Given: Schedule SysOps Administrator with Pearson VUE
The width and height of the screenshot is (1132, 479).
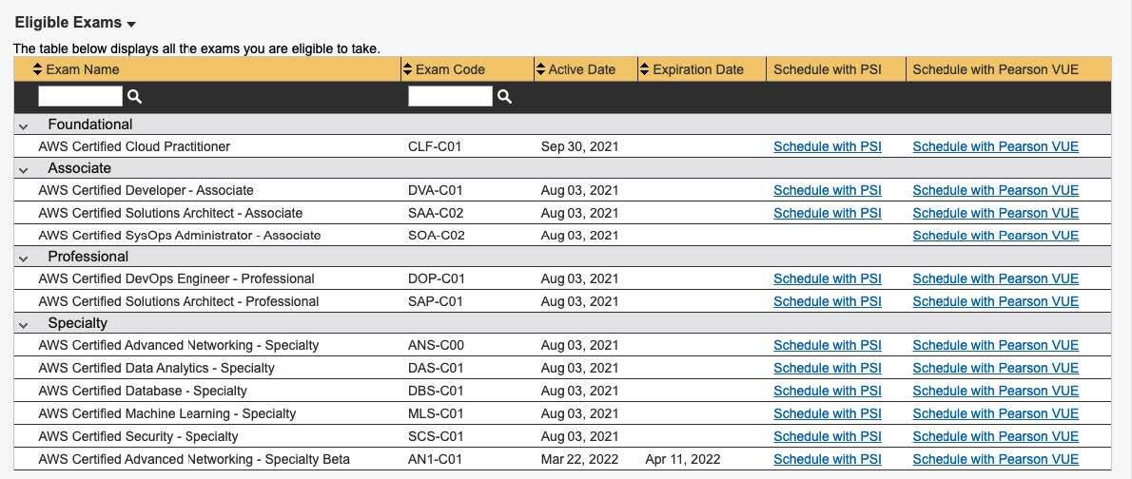Looking at the screenshot, I should 995,235.
